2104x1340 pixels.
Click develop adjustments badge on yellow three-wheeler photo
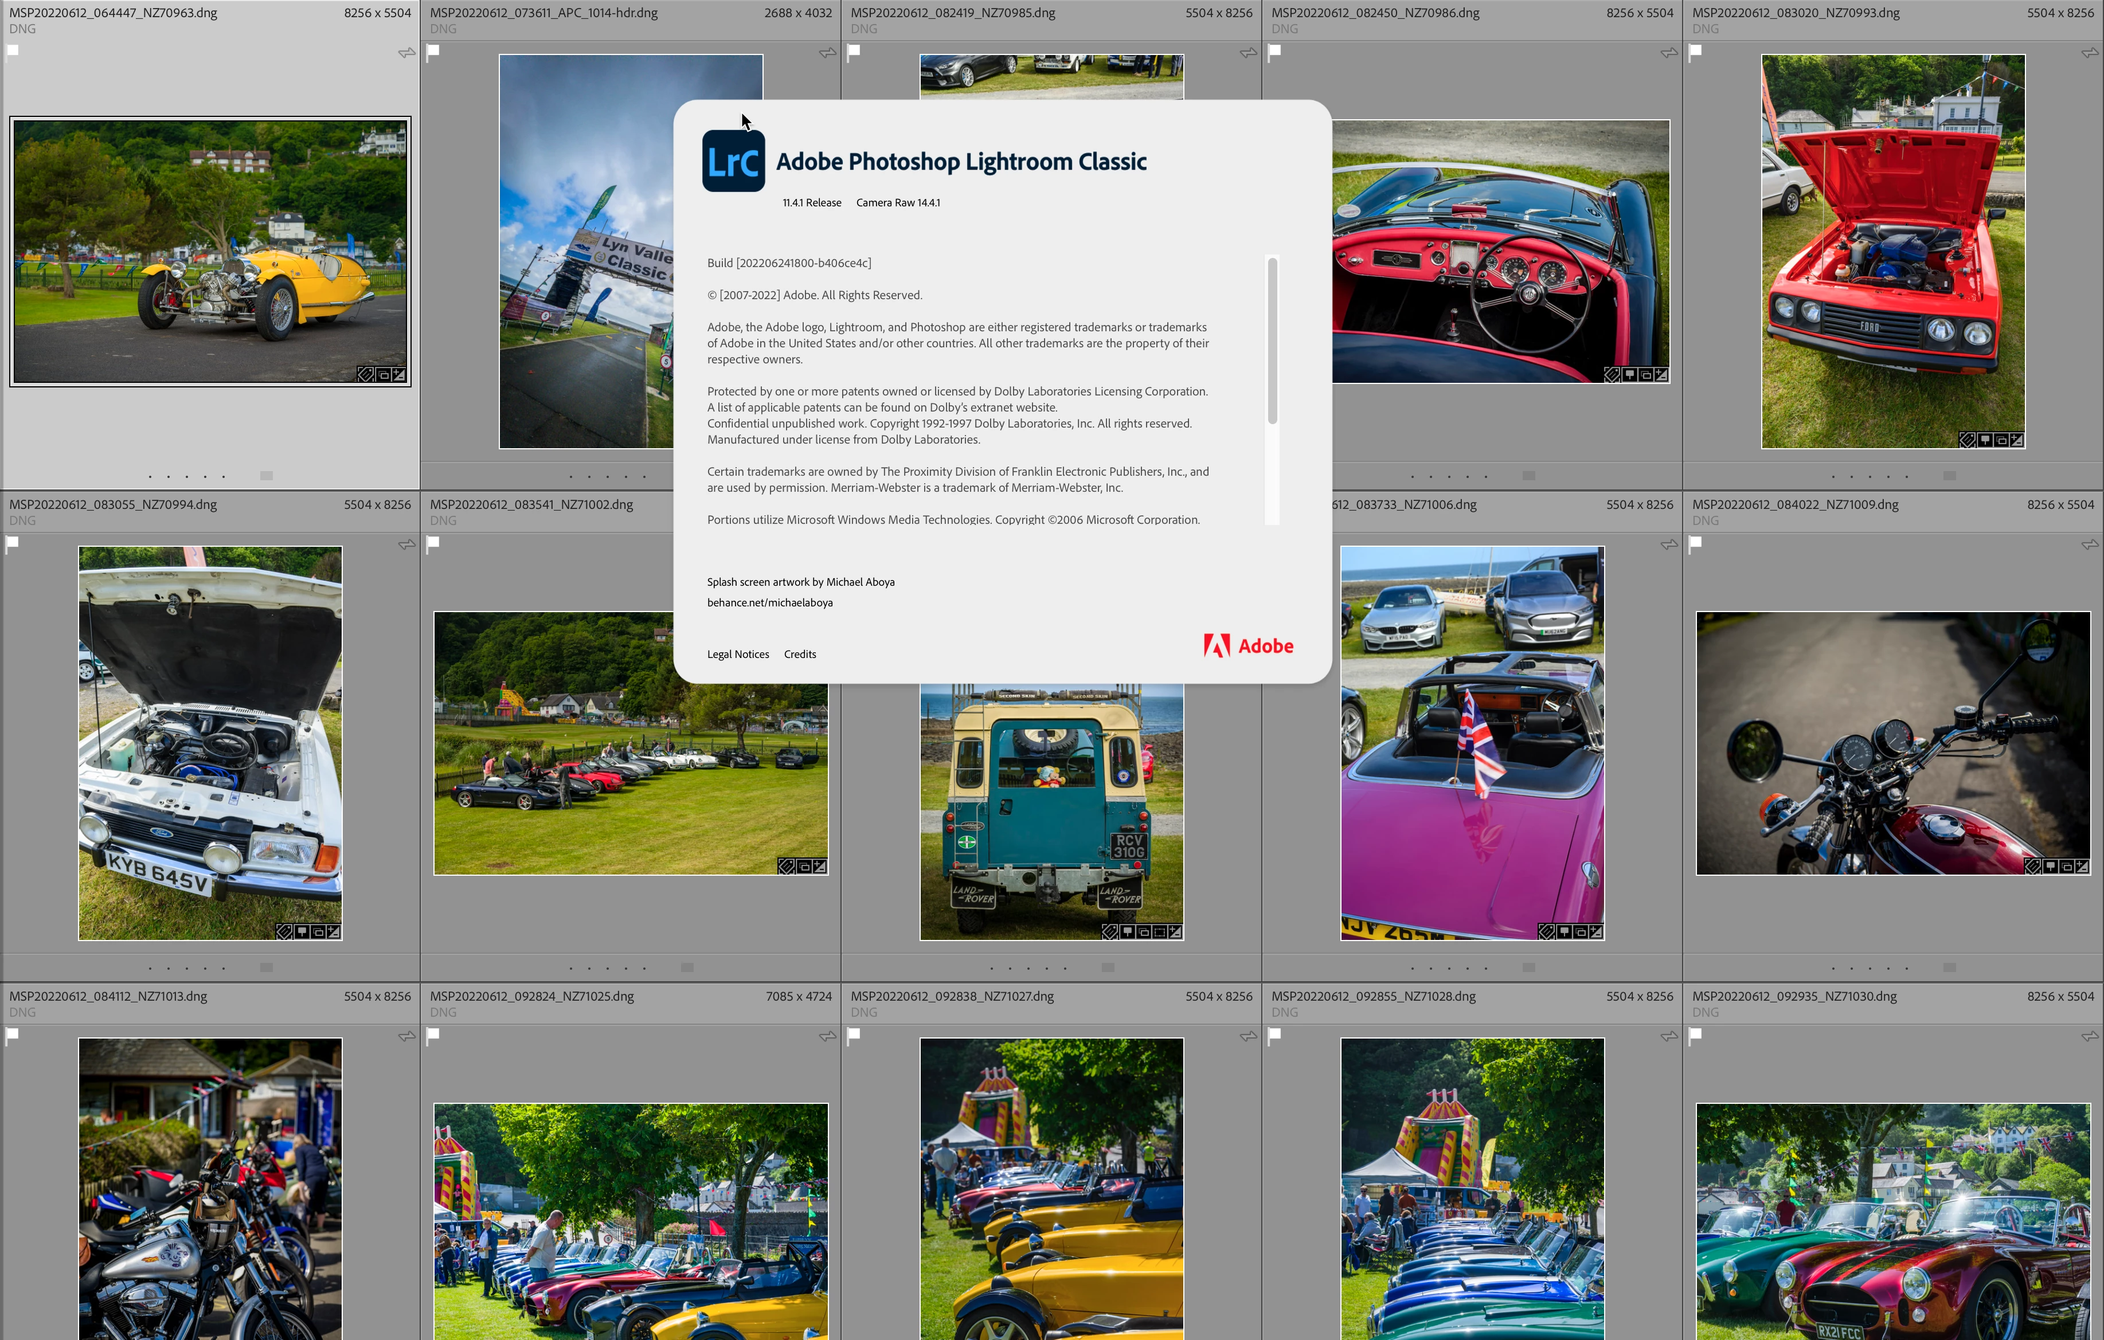(400, 374)
